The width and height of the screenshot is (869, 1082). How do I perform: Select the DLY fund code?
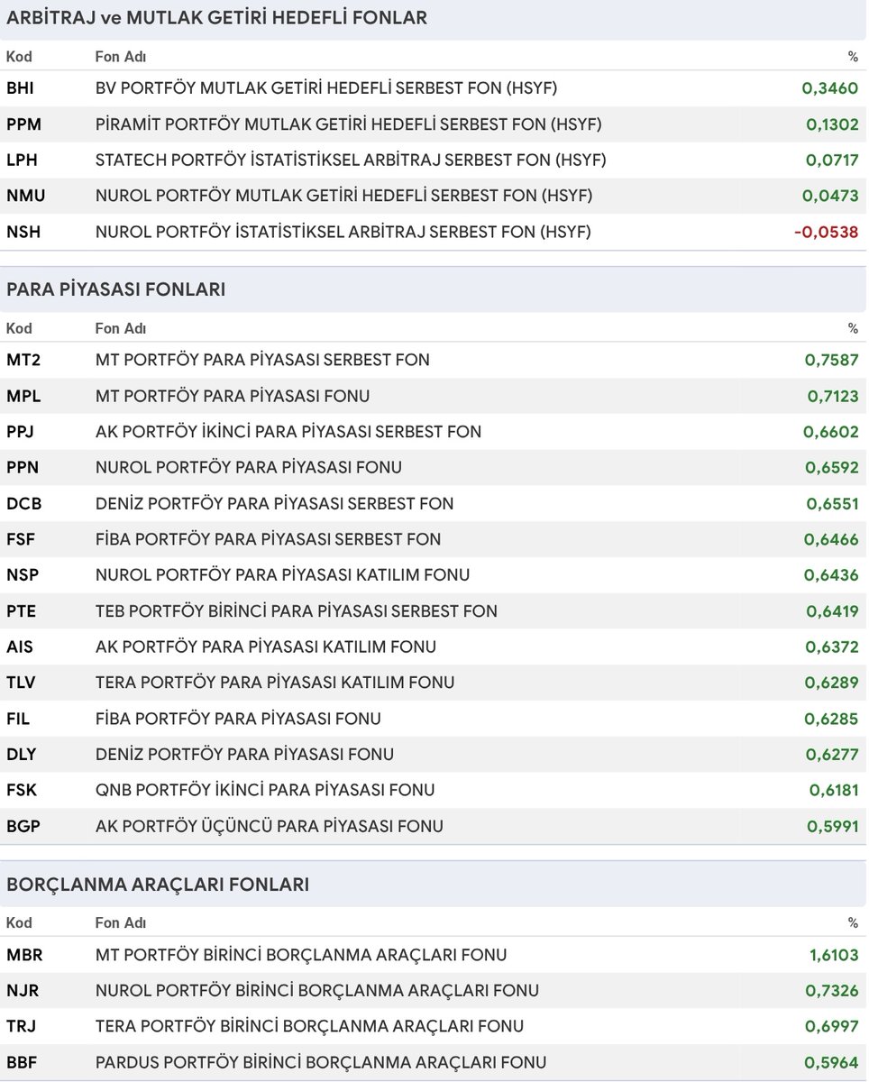click(x=22, y=754)
